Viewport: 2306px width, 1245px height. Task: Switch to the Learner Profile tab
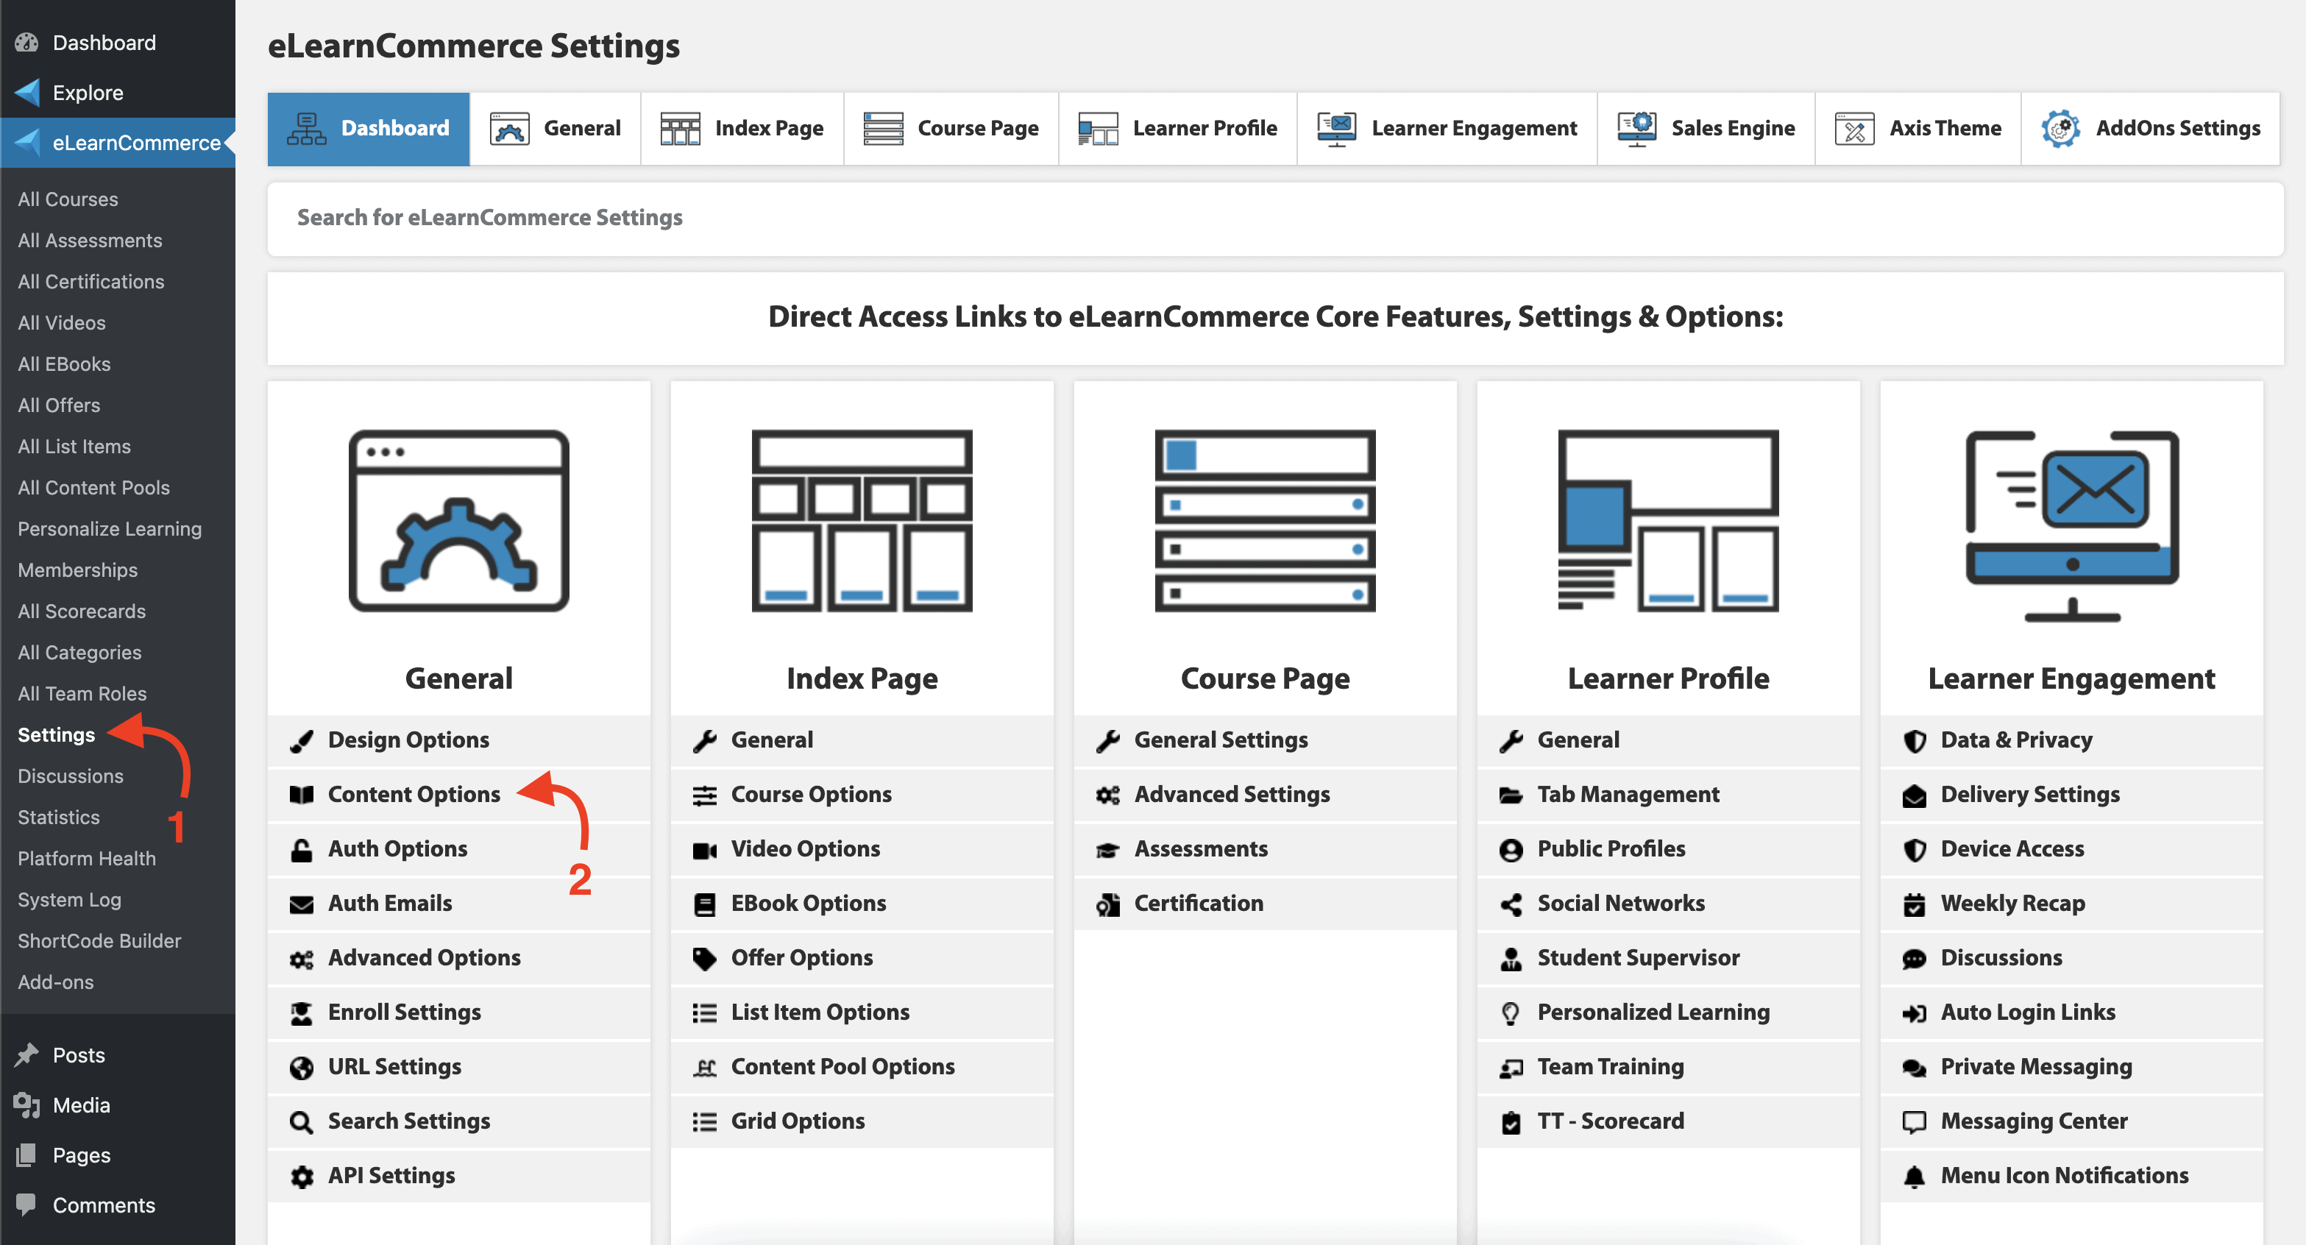point(1177,129)
